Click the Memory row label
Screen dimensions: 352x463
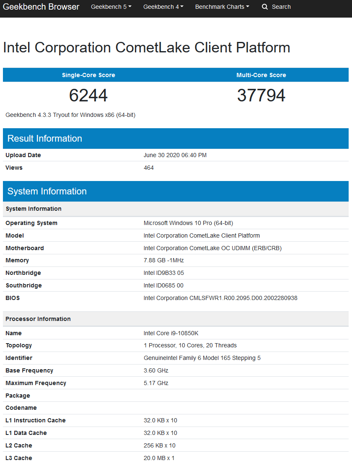point(17,261)
